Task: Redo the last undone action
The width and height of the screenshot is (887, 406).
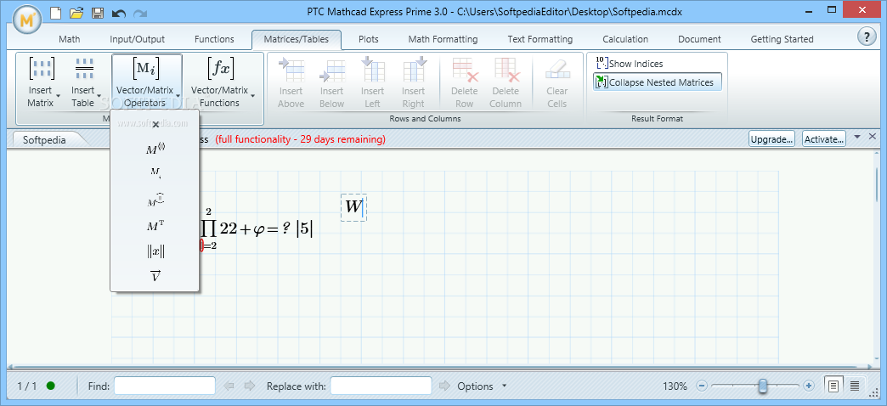Action: (x=139, y=13)
